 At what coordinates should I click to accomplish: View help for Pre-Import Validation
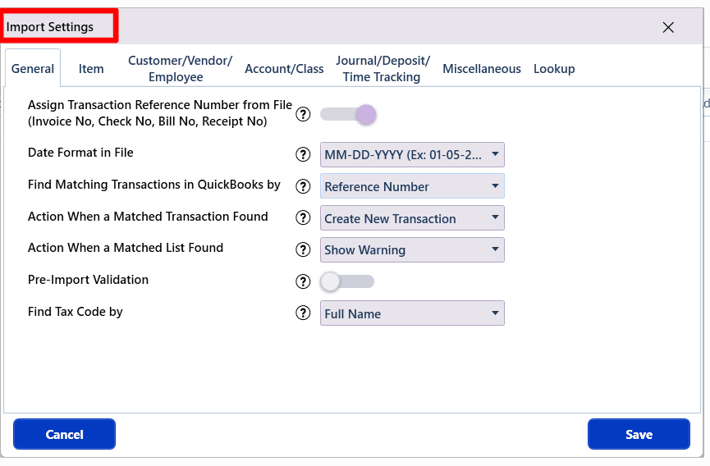click(303, 281)
